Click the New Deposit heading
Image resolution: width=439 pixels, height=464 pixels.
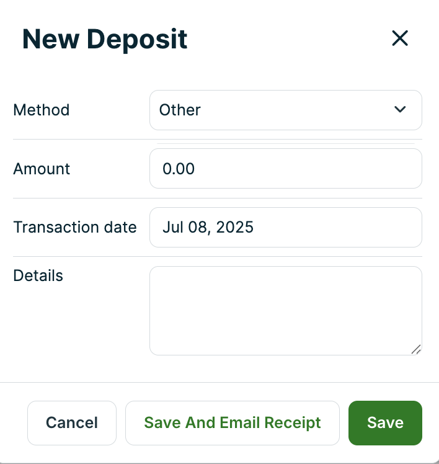[105, 40]
